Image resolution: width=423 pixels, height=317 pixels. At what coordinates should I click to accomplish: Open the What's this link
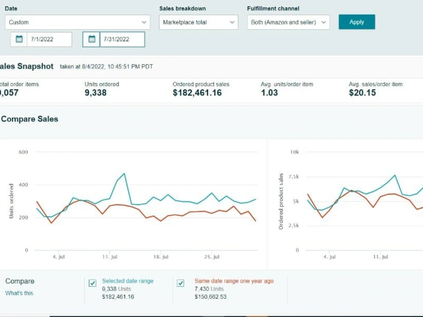(x=19, y=293)
